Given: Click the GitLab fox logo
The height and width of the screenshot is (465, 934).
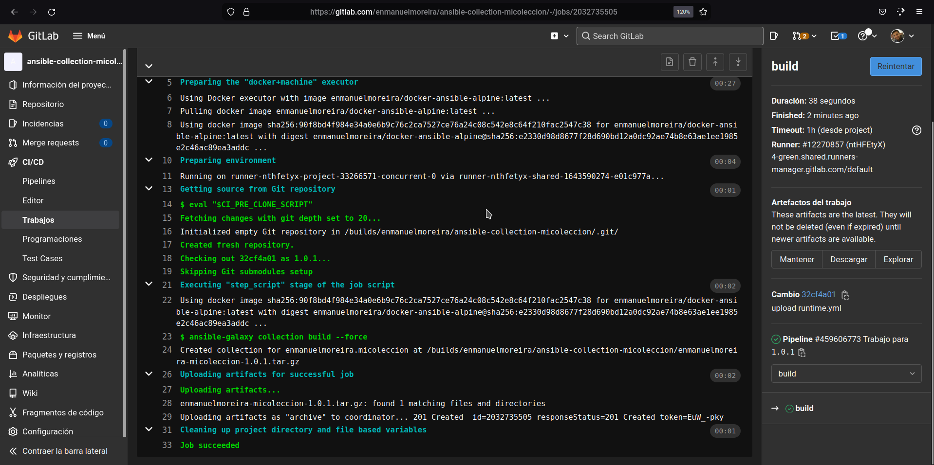Looking at the screenshot, I should click(16, 36).
